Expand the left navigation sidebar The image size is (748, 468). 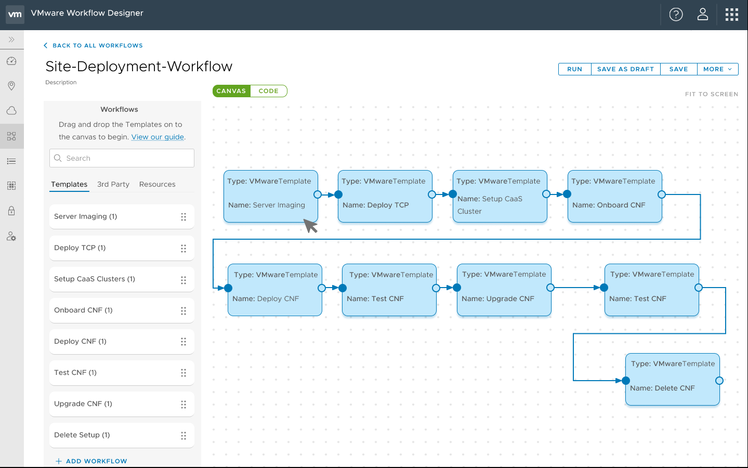[11, 40]
